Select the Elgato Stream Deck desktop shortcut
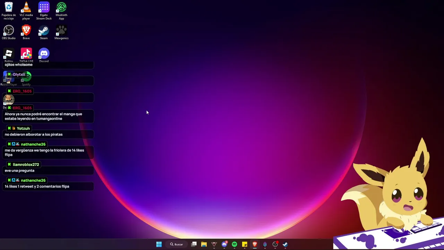The height and width of the screenshot is (250, 444). pyautogui.click(x=44, y=10)
